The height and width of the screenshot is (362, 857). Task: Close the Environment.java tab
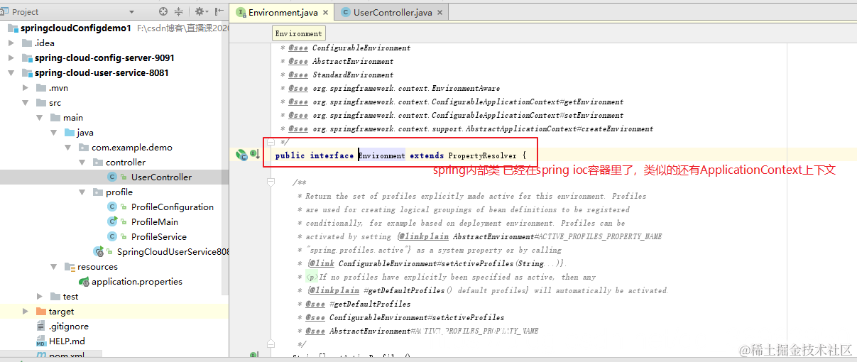coord(325,13)
